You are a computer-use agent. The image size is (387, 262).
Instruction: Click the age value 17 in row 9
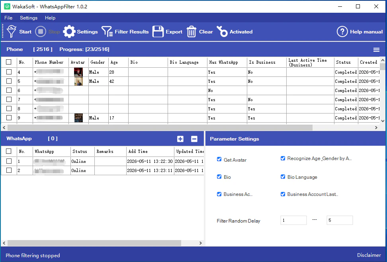pos(112,118)
